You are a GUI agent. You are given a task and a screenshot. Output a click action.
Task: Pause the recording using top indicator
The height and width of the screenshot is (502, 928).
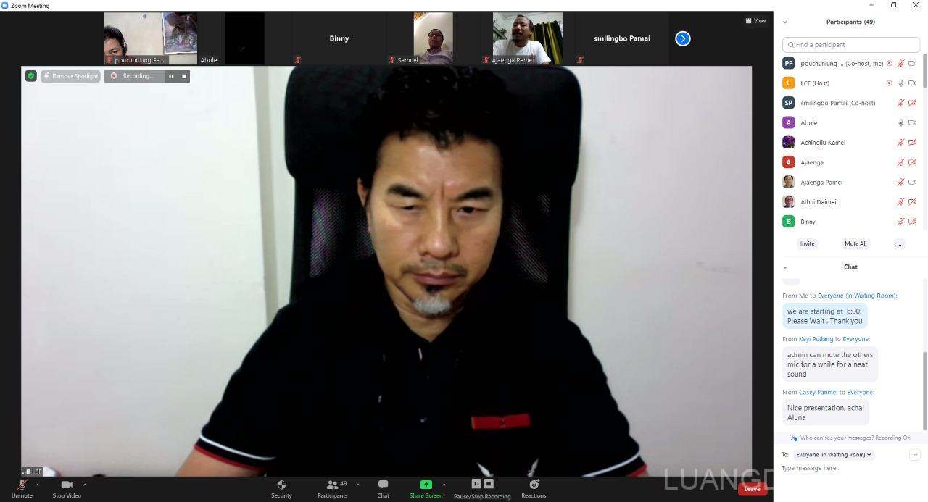[x=172, y=76]
